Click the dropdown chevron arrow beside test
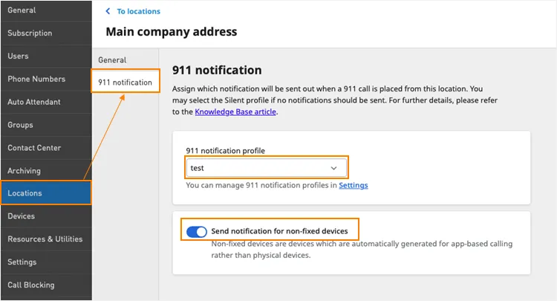 click(333, 168)
